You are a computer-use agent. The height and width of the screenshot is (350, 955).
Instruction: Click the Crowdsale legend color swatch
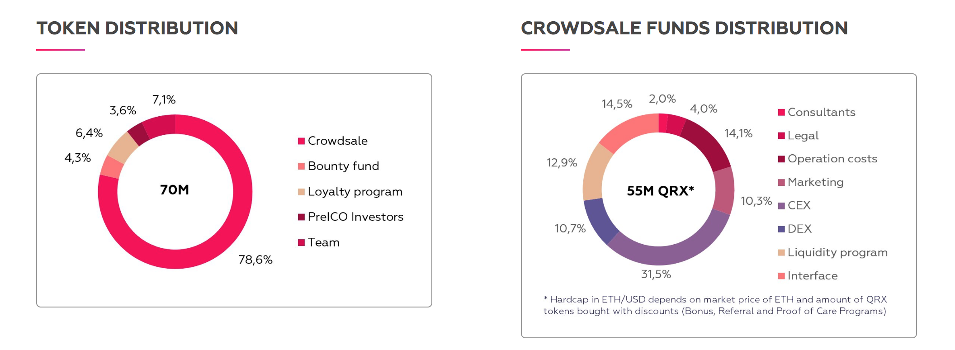[x=301, y=141]
